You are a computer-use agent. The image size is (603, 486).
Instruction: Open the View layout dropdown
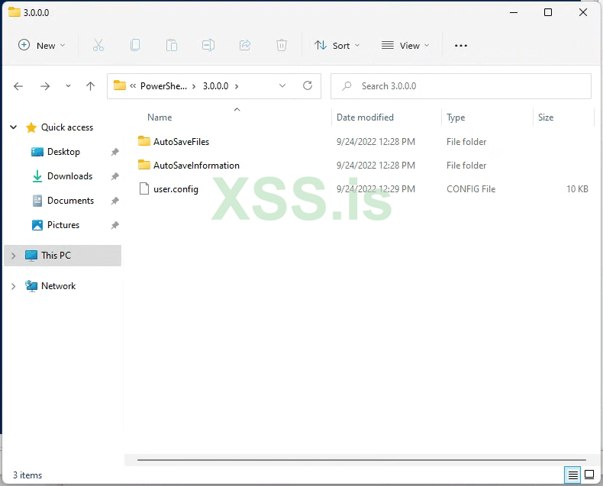pyautogui.click(x=405, y=45)
